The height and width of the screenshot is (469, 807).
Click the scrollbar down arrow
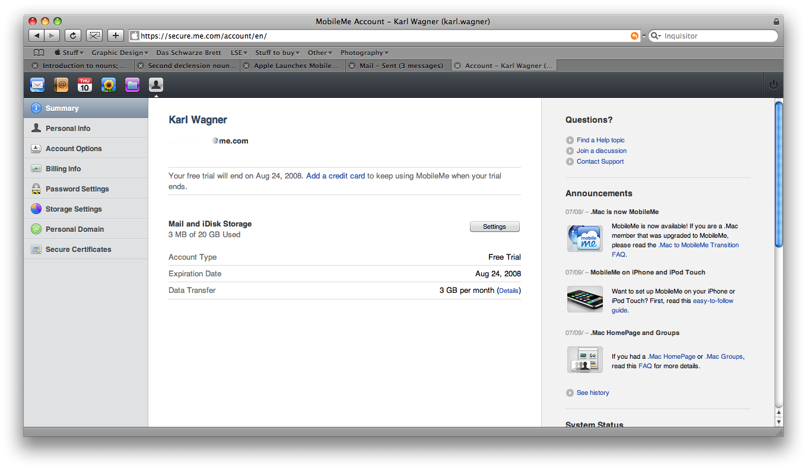click(x=779, y=422)
